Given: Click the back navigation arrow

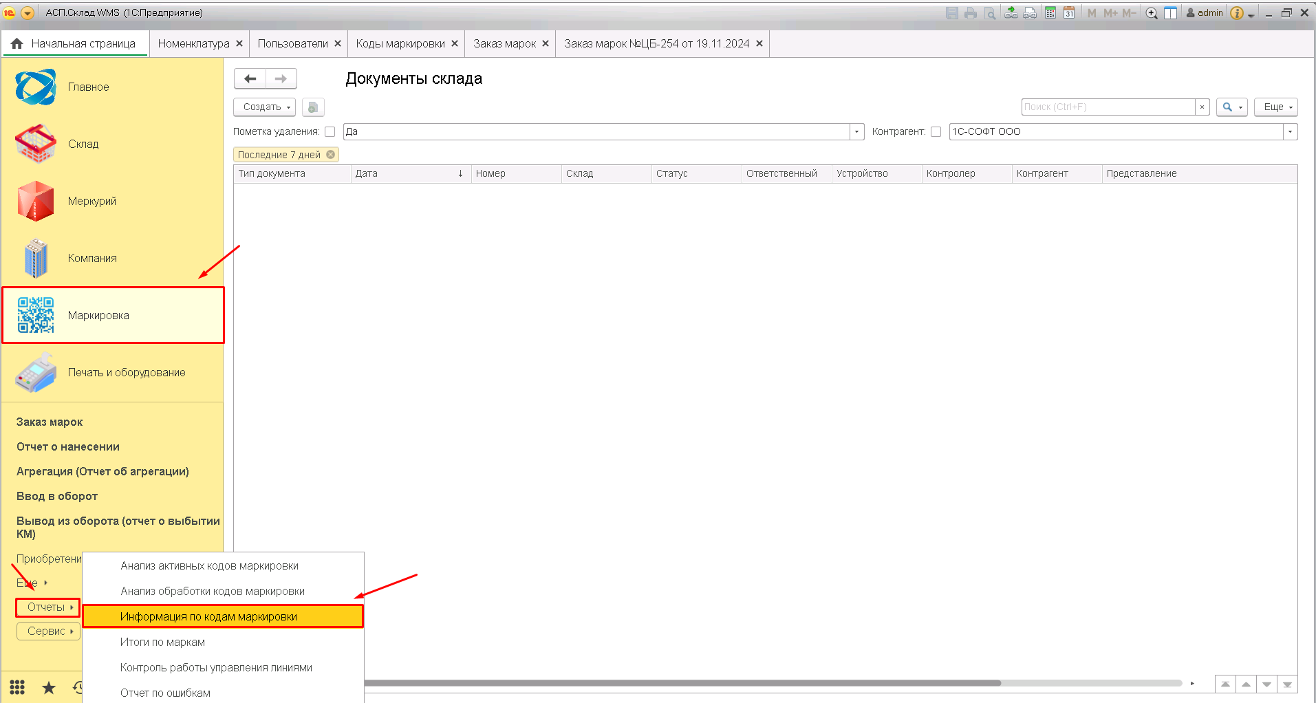Looking at the screenshot, I should [250, 79].
